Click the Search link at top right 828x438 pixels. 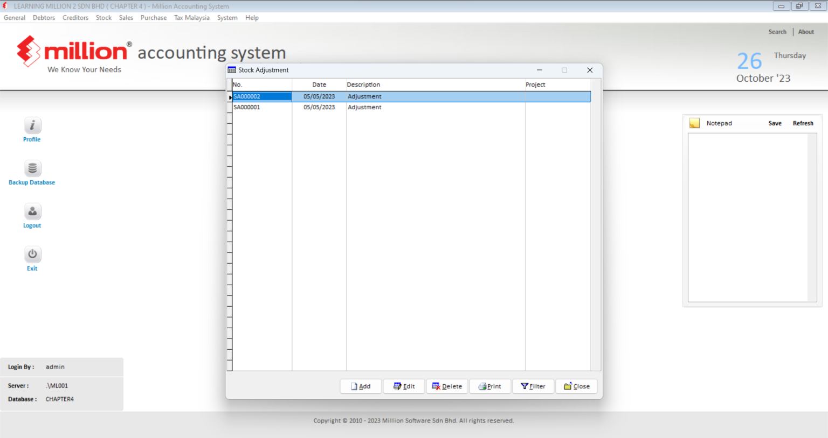tap(777, 32)
